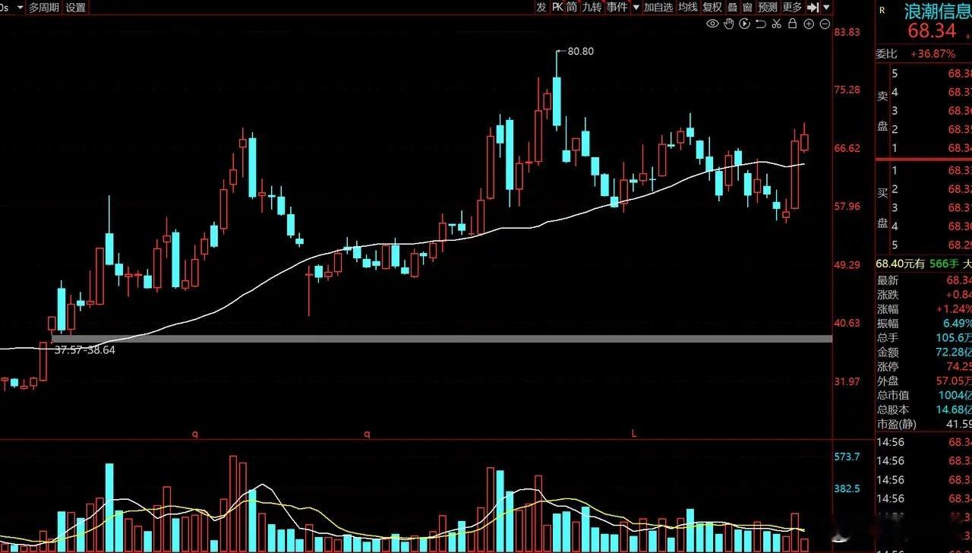Click the arrow-to-bar collapse panel icon
The image size is (972, 553).
[813, 7]
